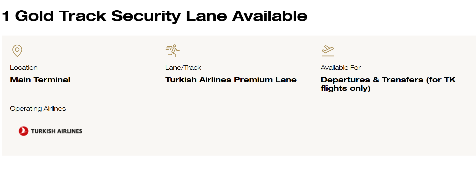The height and width of the screenshot is (181, 476).
Task: Click the word "Security" in the heading
Action: point(146,16)
